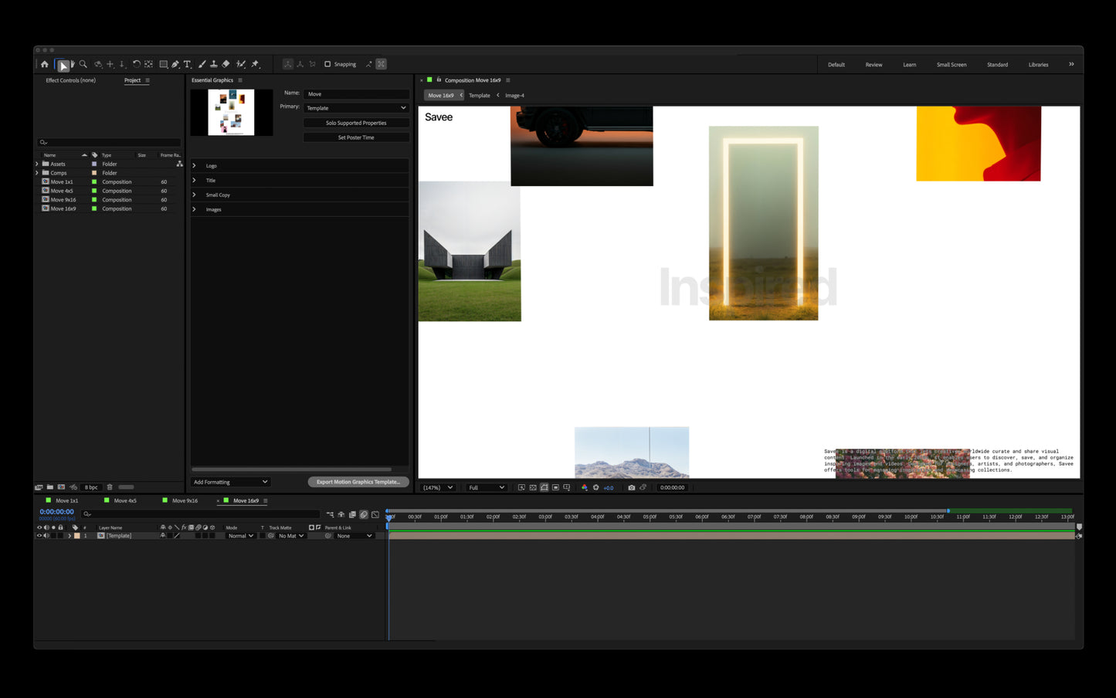This screenshot has width=1116, height=698.
Task: Select the Puppet Pin tool
Action: pos(255,64)
